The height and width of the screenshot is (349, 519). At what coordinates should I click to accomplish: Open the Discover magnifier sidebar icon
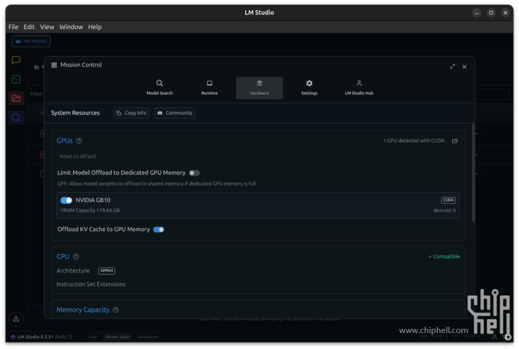coord(16,117)
